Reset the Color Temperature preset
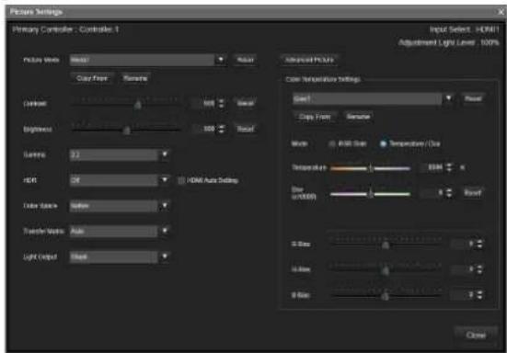Image resolution: width=507 pixels, height=353 pixels. pyautogui.click(x=473, y=98)
